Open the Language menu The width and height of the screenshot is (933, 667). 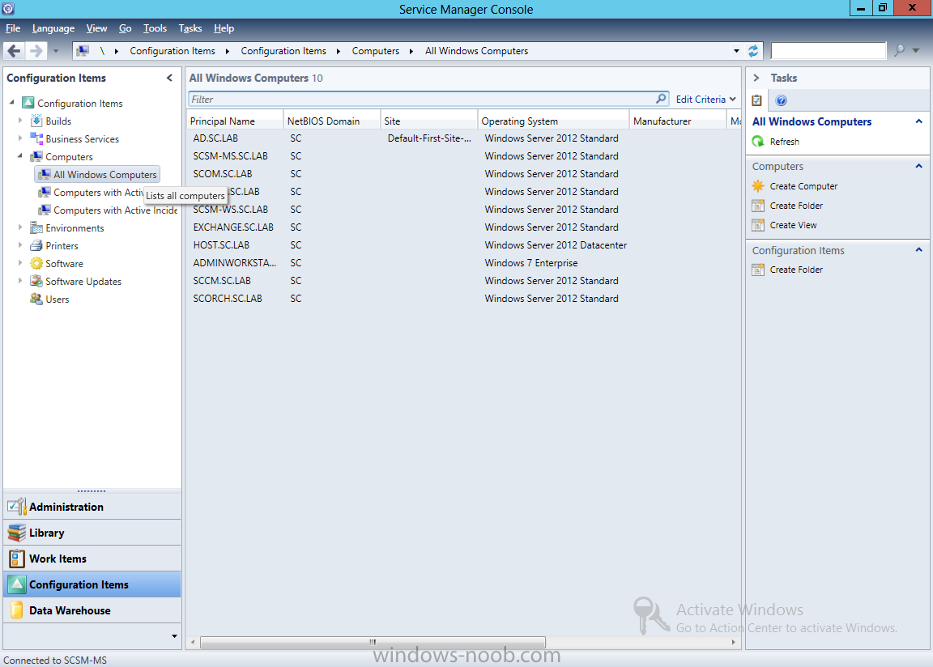53,28
